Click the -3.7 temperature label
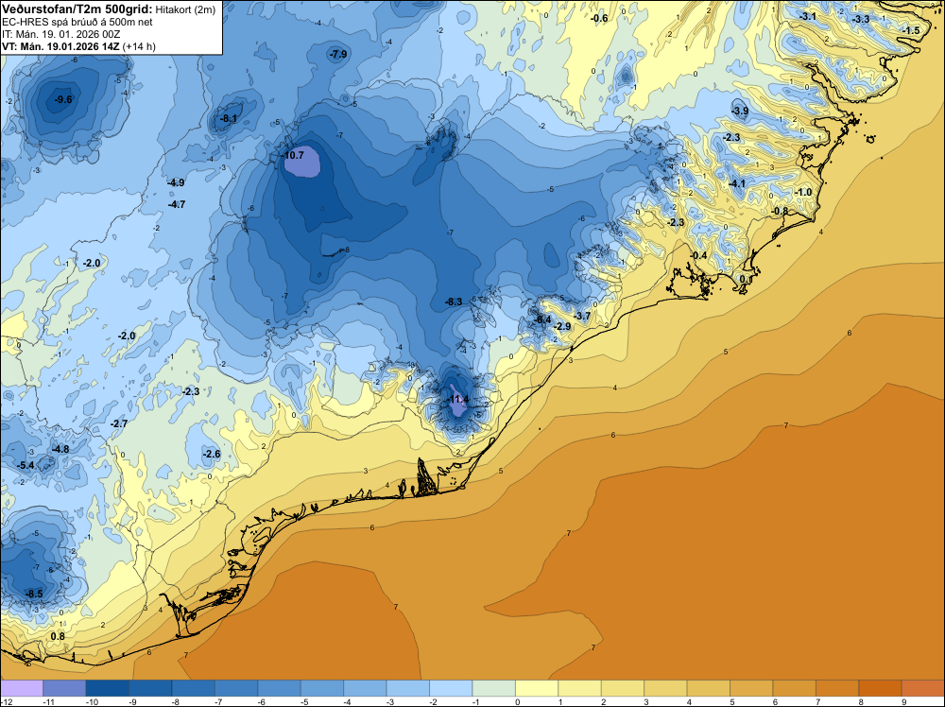The image size is (945, 707). click(581, 316)
